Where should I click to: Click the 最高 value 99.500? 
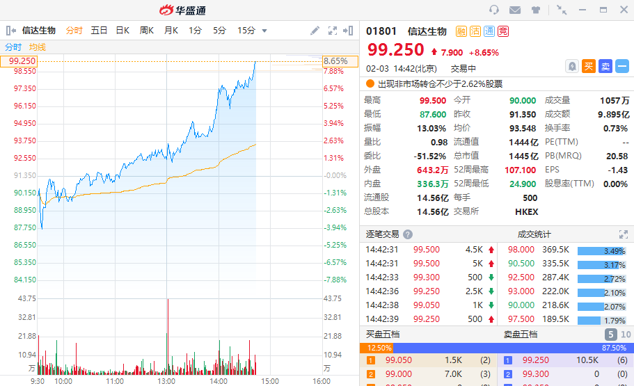pyautogui.click(x=433, y=101)
